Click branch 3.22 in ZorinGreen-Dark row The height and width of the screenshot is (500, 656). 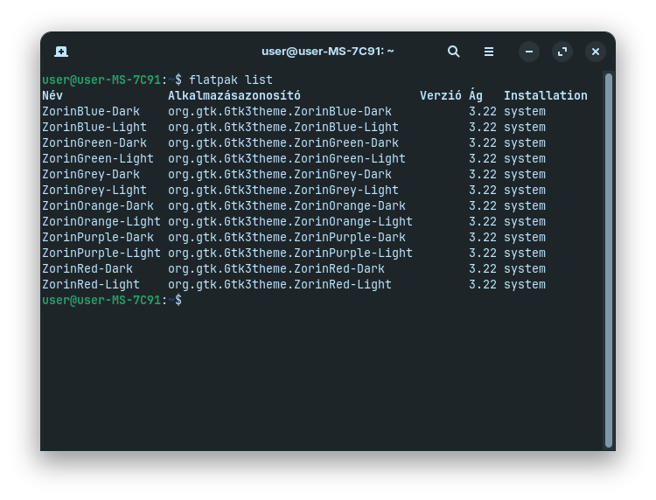tap(483, 142)
